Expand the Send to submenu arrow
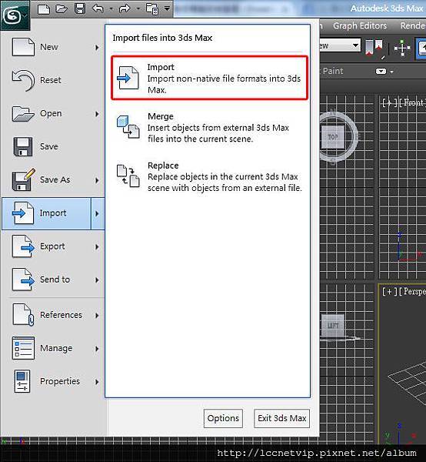Viewport: 426px width, 462px height. 97,280
